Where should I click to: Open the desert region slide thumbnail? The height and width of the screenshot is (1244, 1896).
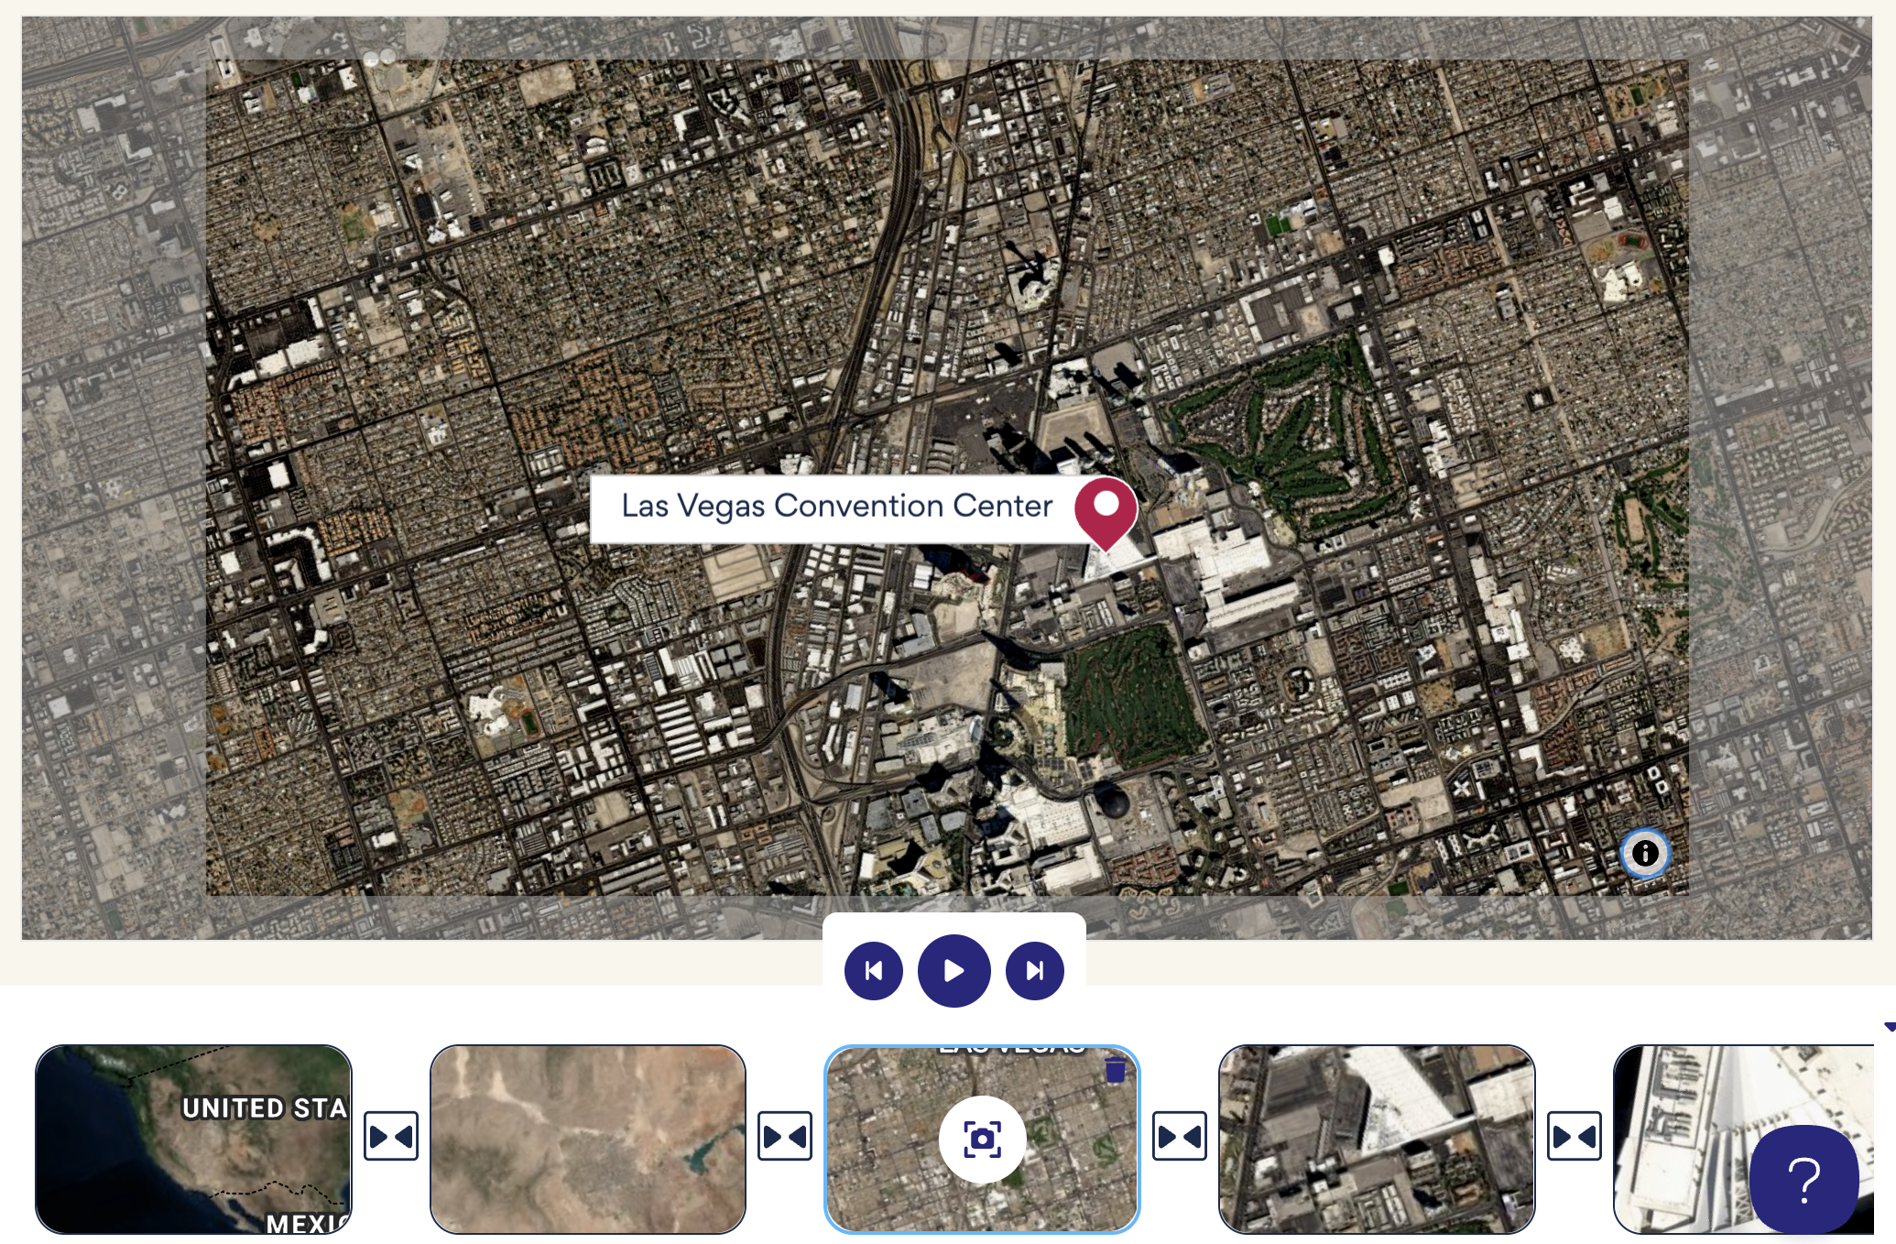point(588,1139)
